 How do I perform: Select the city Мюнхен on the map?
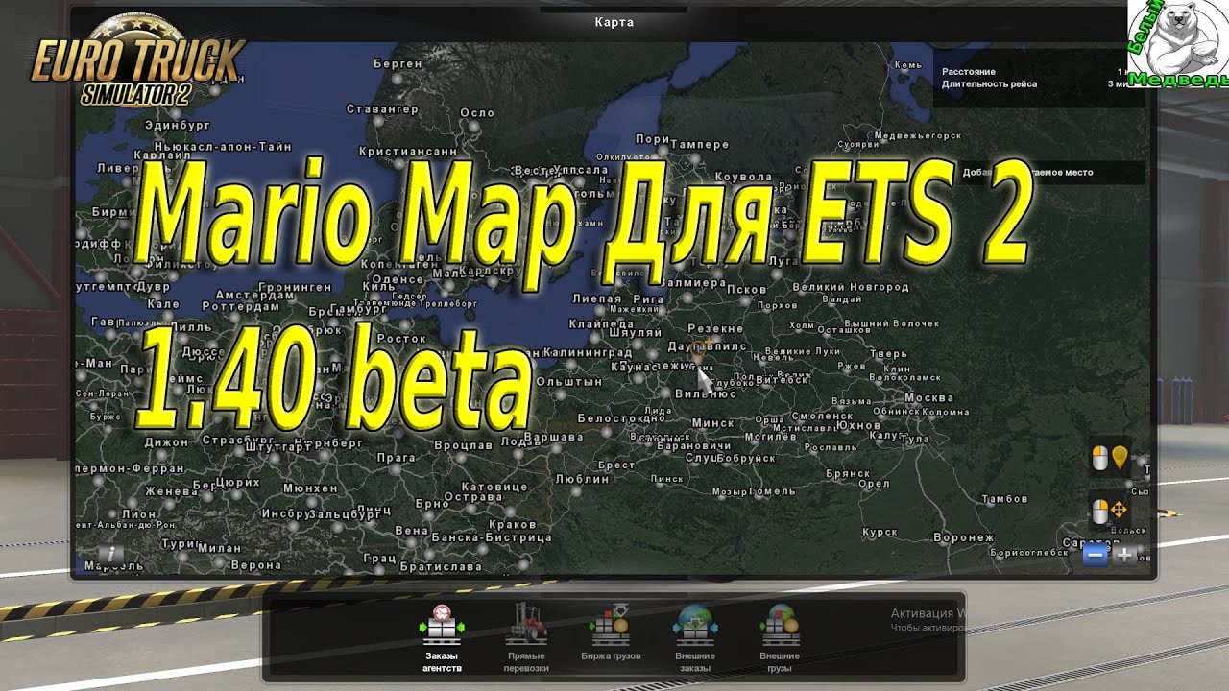click(x=310, y=488)
